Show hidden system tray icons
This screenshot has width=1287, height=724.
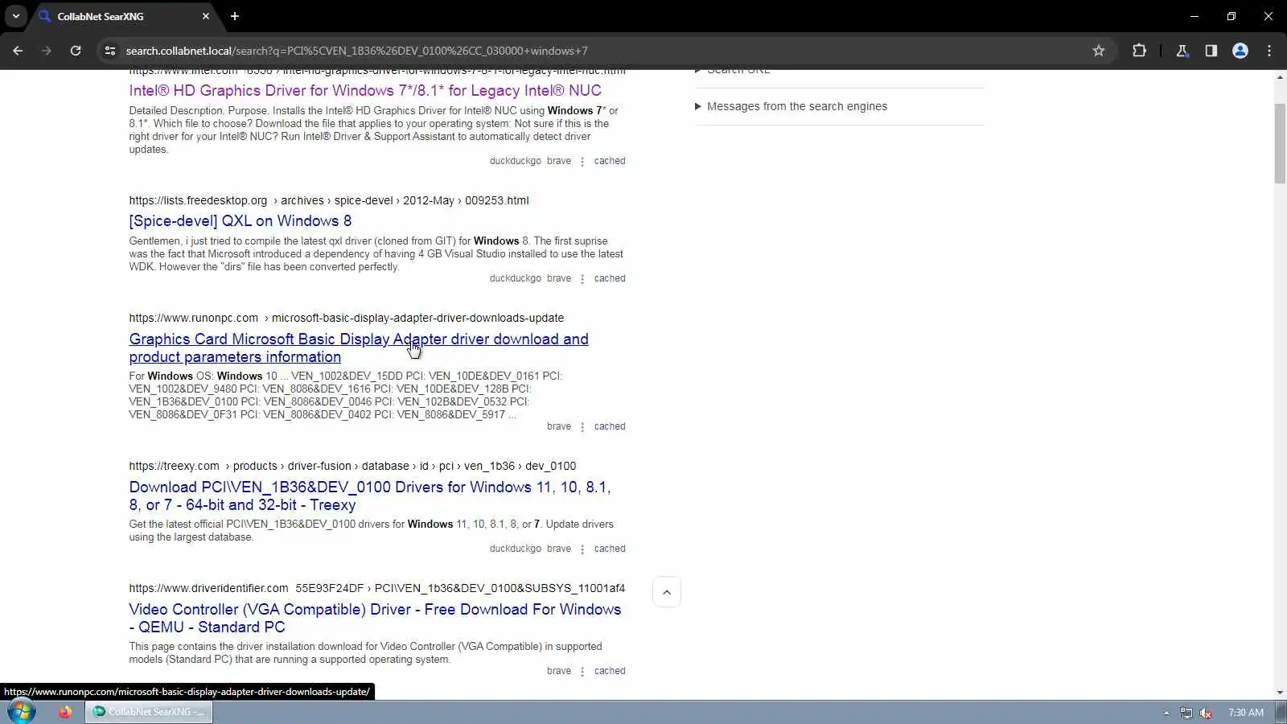[1166, 713]
